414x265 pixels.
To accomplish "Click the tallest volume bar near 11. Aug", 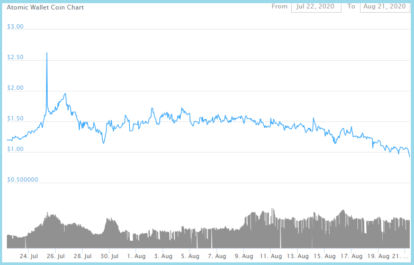I will coord(272,228).
